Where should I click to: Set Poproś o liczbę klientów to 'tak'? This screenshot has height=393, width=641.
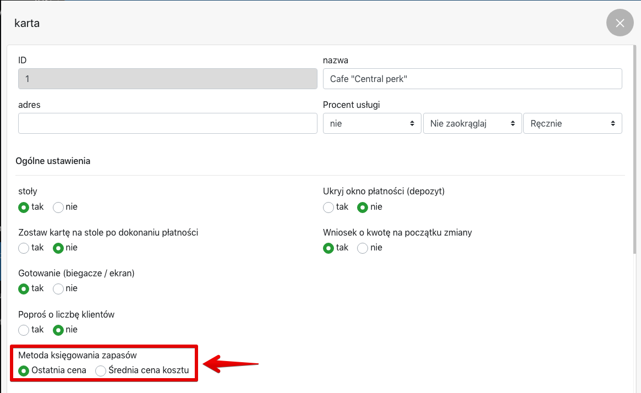pos(24,330)
